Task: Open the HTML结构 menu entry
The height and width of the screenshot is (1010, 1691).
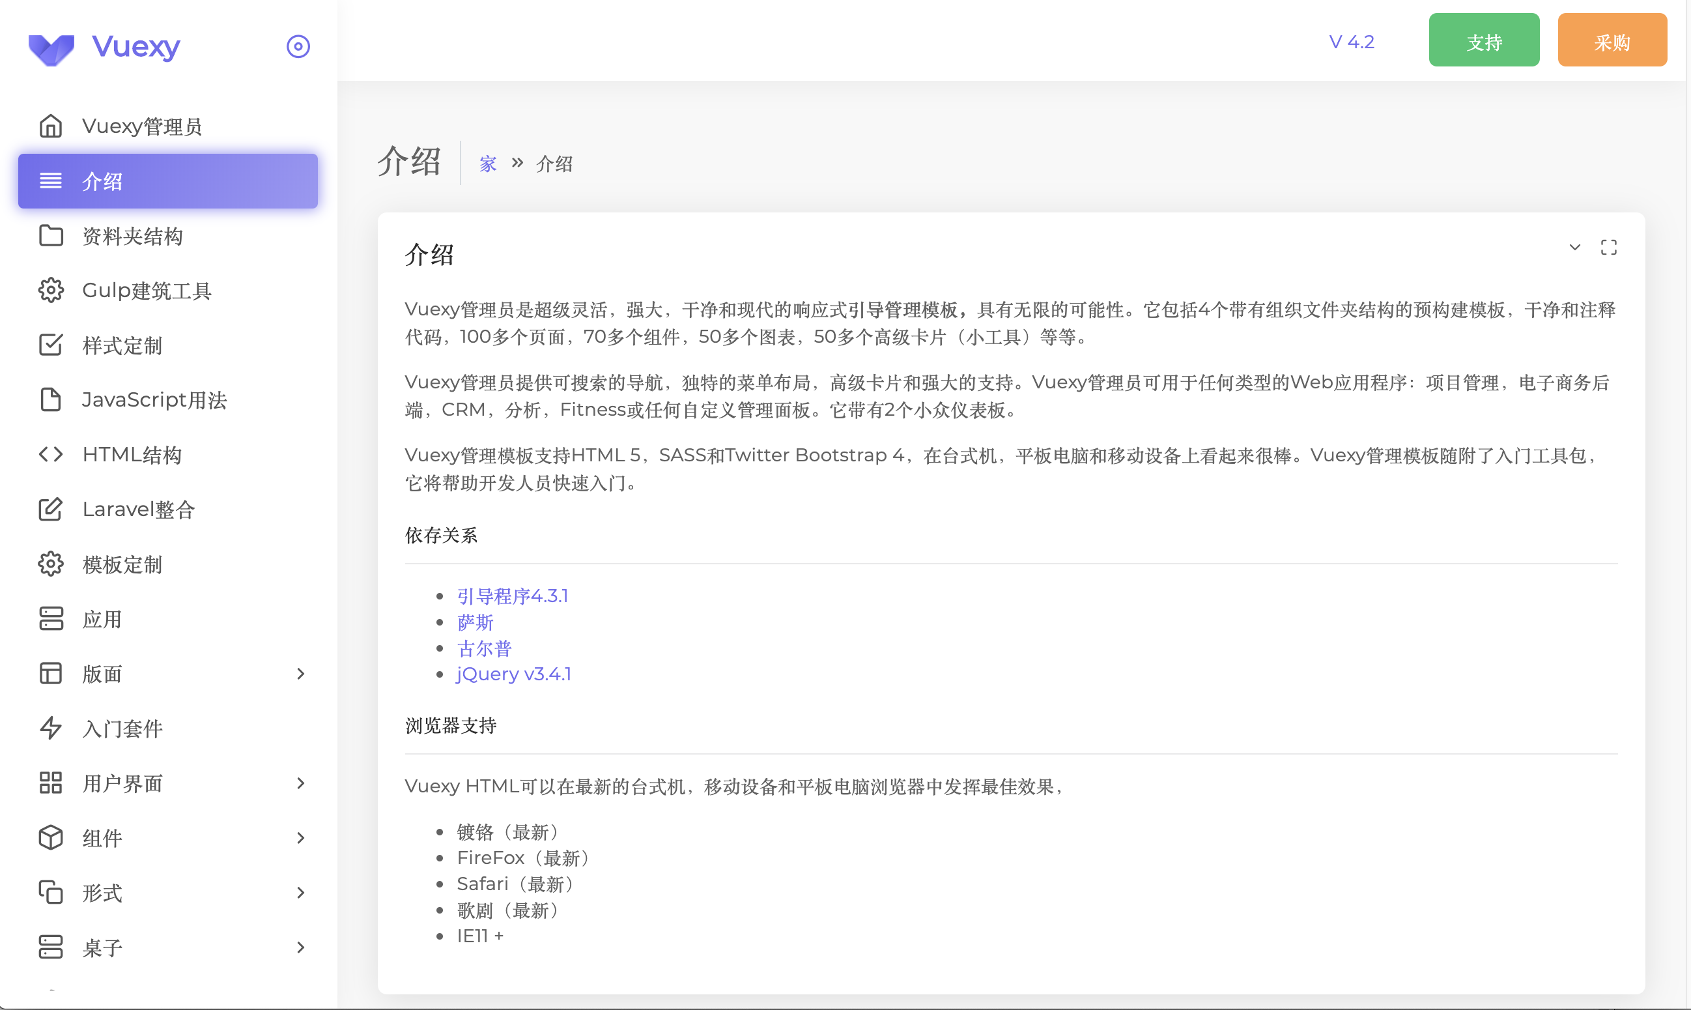Action: coord(168,454)
